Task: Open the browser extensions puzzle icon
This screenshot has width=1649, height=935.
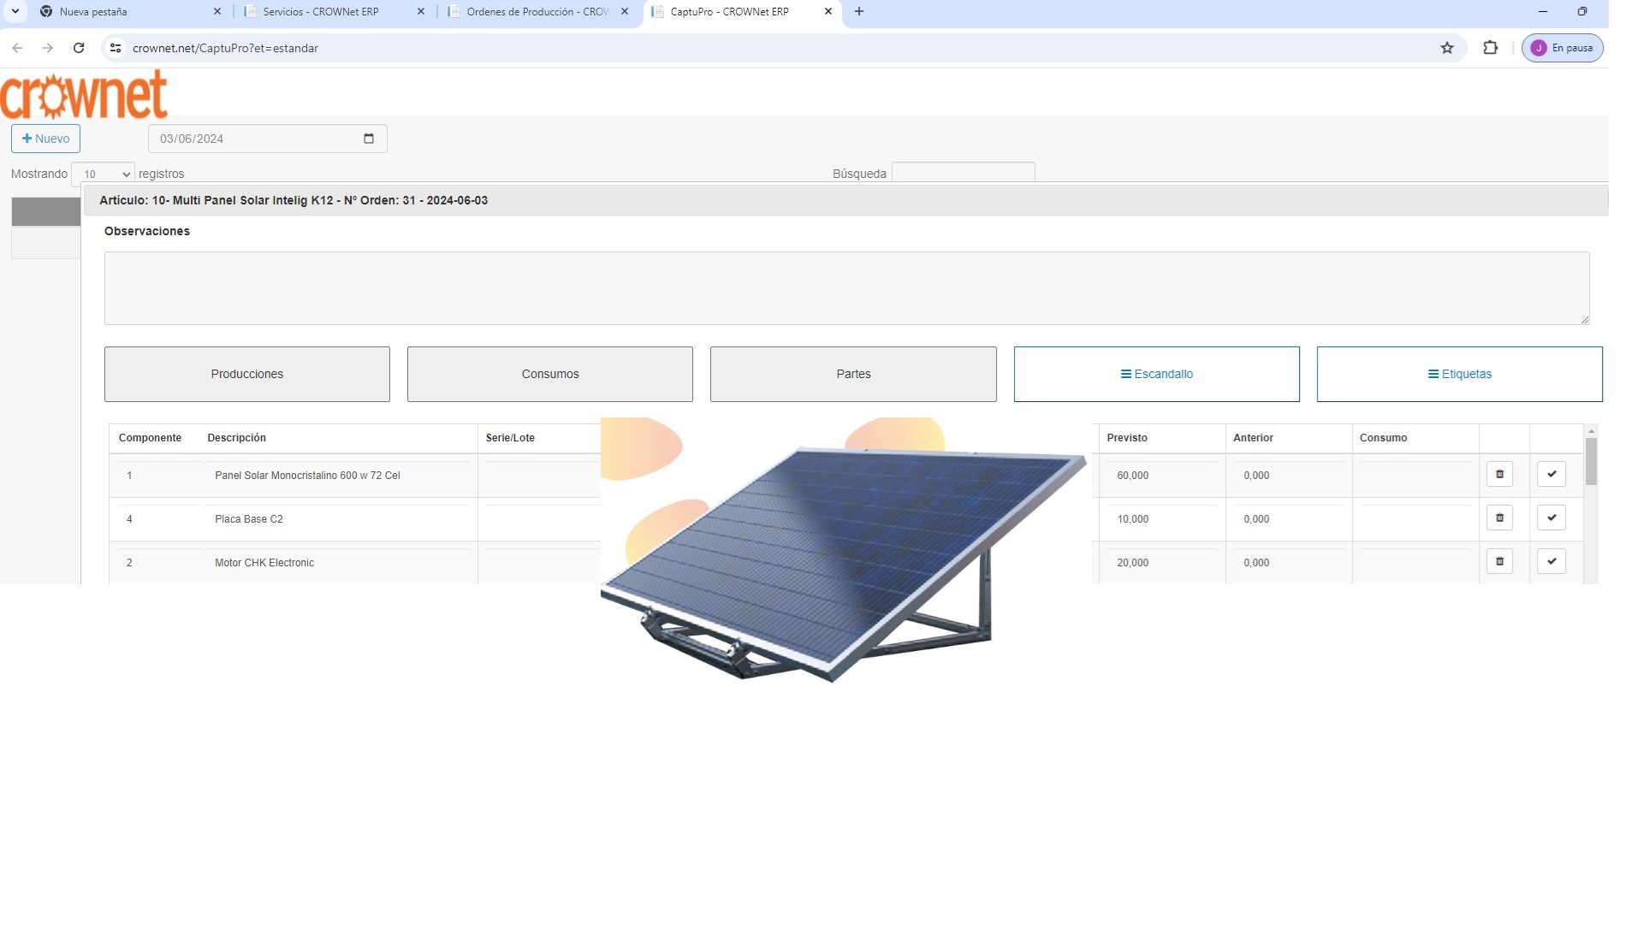Action: pos(1491,48)
